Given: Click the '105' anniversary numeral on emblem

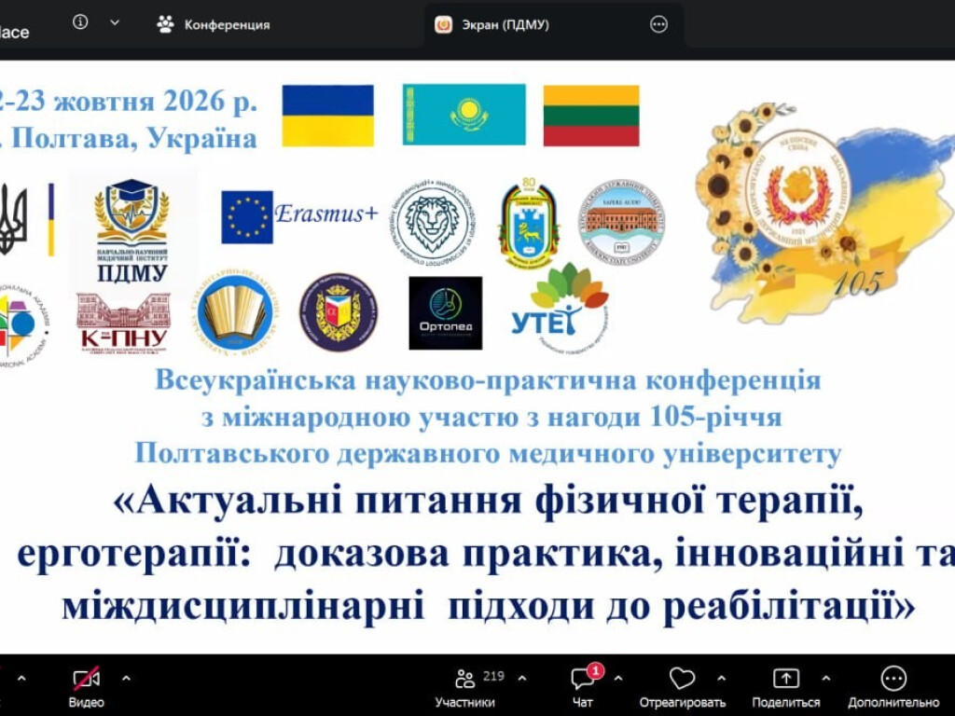Looking at the screenshot, I should point(857,283).
